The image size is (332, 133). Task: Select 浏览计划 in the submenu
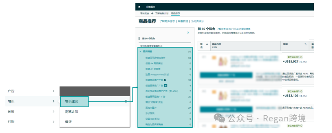tap(71, 112)
